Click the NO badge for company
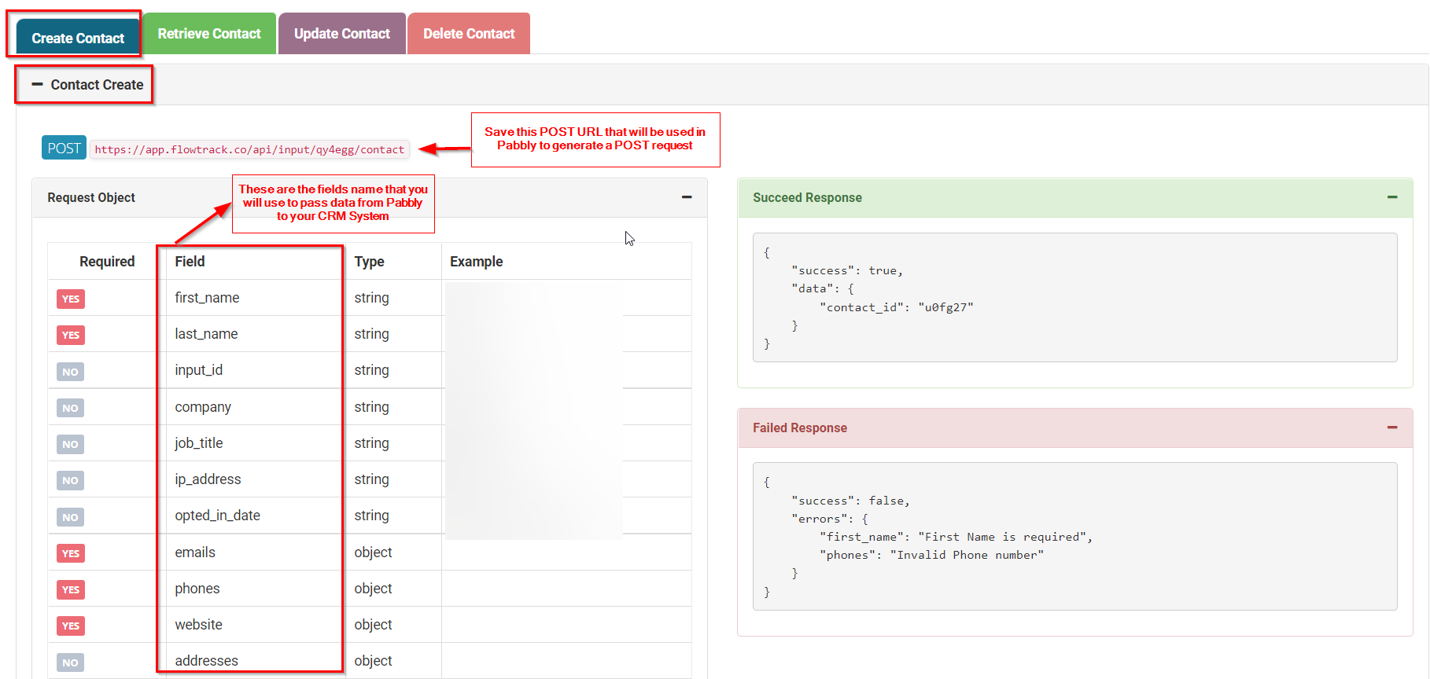 tap(70, 408)
